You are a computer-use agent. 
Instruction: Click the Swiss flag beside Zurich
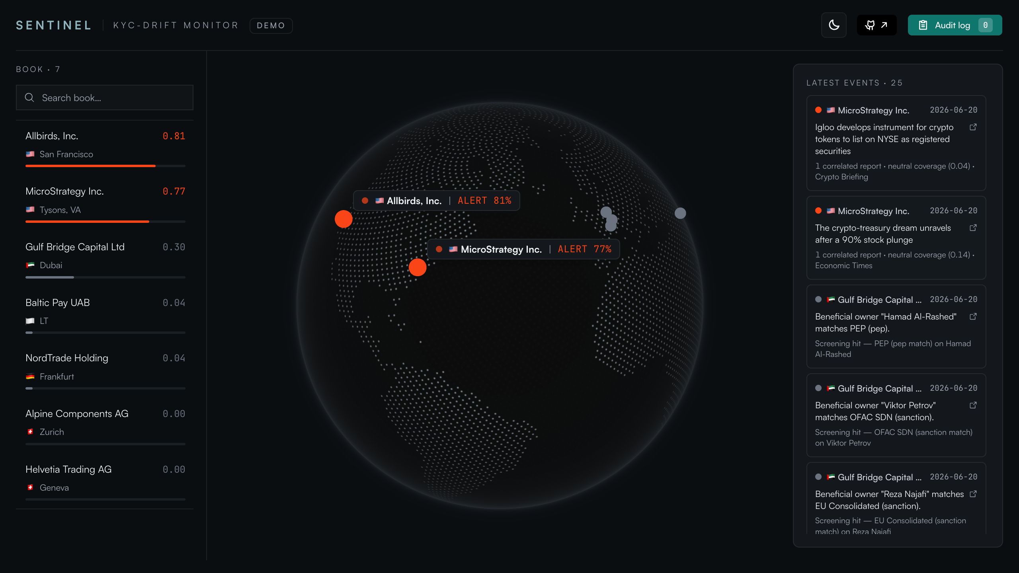coord(30,432)
